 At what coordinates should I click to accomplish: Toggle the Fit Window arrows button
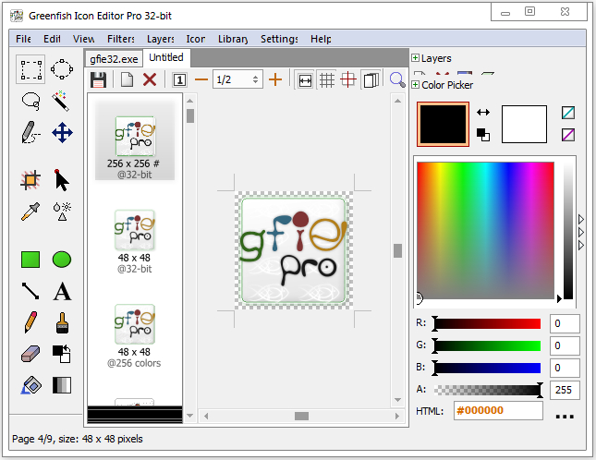[305, 80]
